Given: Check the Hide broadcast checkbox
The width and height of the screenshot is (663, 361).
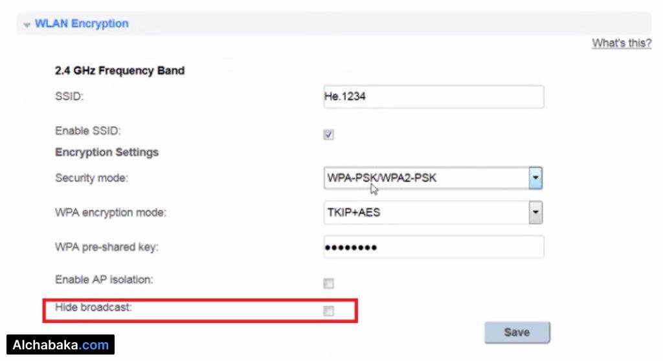Looking at the screenshot, I should (x=329, y=311).
